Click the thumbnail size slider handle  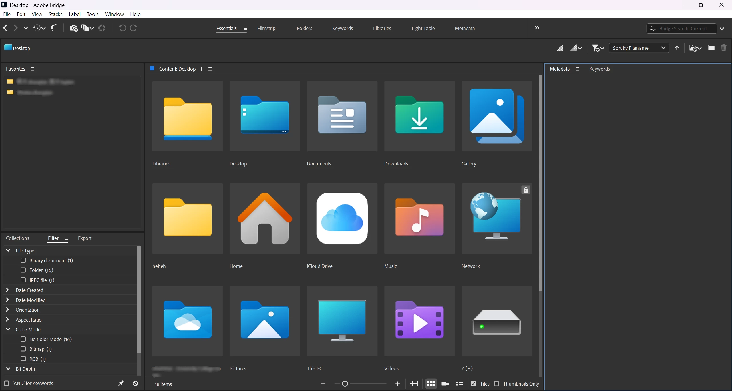pyautogui.click(x=345, y=384)
